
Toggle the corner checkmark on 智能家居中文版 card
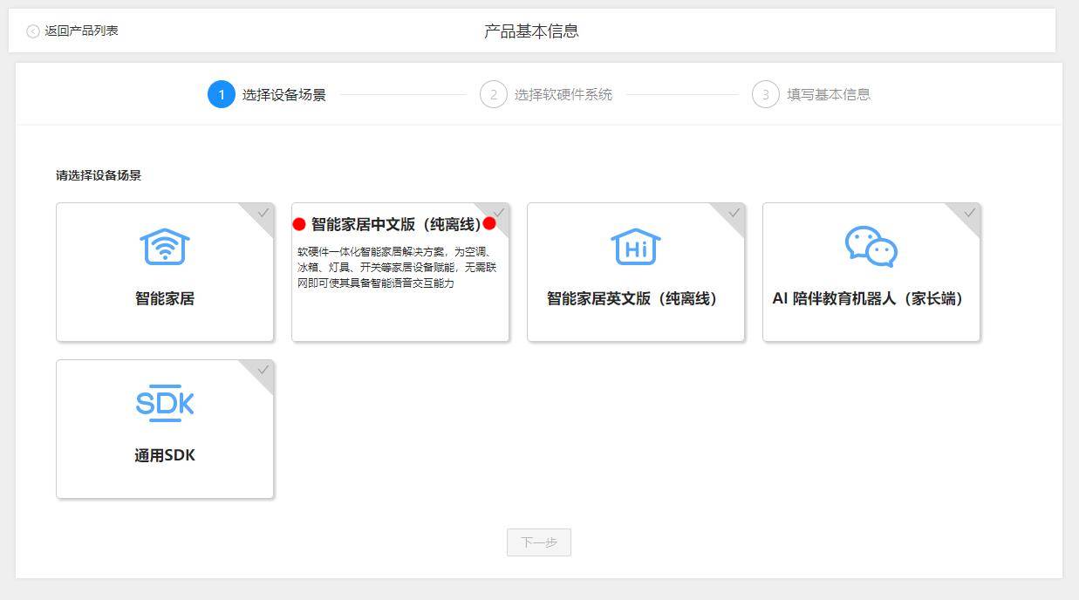pos(499,213)
